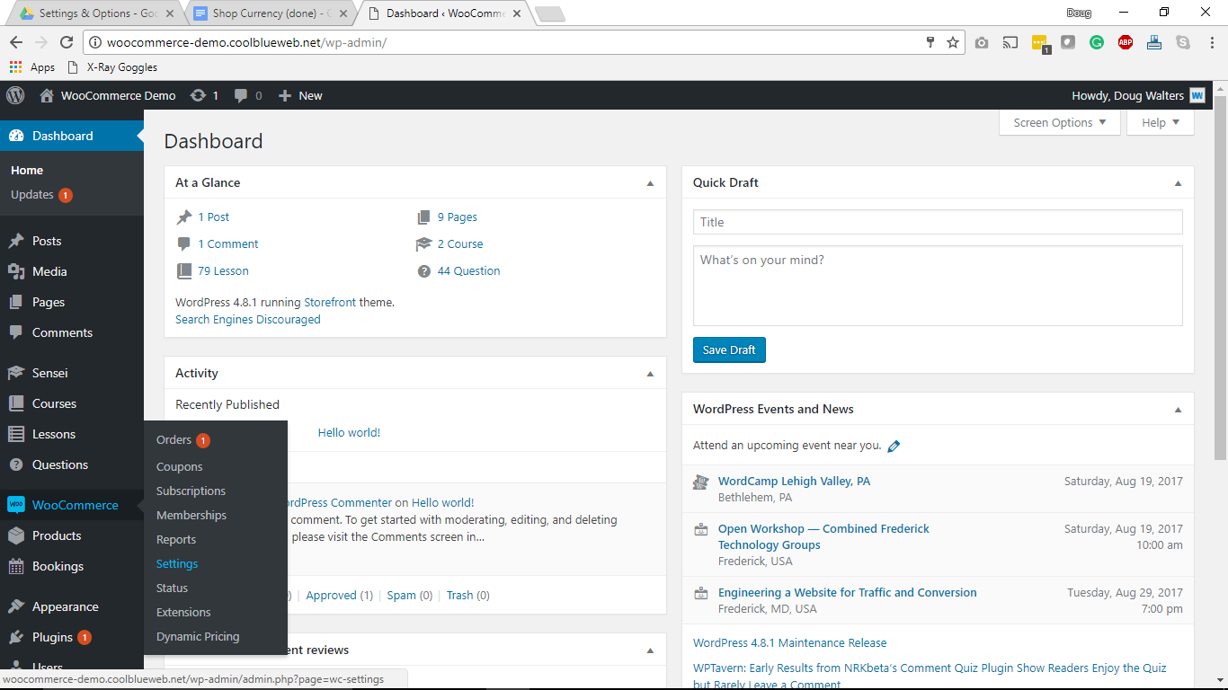This screenshot has height=690, width=1228.
Task: Click the Quick Draft Title field
Action: pos(938,222)
